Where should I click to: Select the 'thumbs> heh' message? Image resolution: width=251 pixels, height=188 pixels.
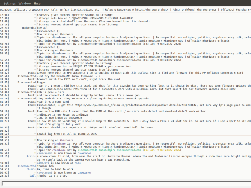pyautogui.click(x=45, y=166)
